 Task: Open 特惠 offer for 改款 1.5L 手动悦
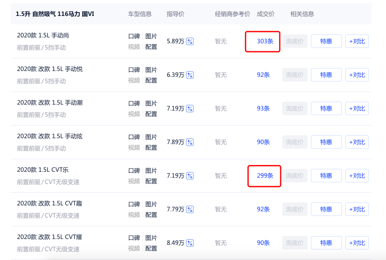coord(326,75)
